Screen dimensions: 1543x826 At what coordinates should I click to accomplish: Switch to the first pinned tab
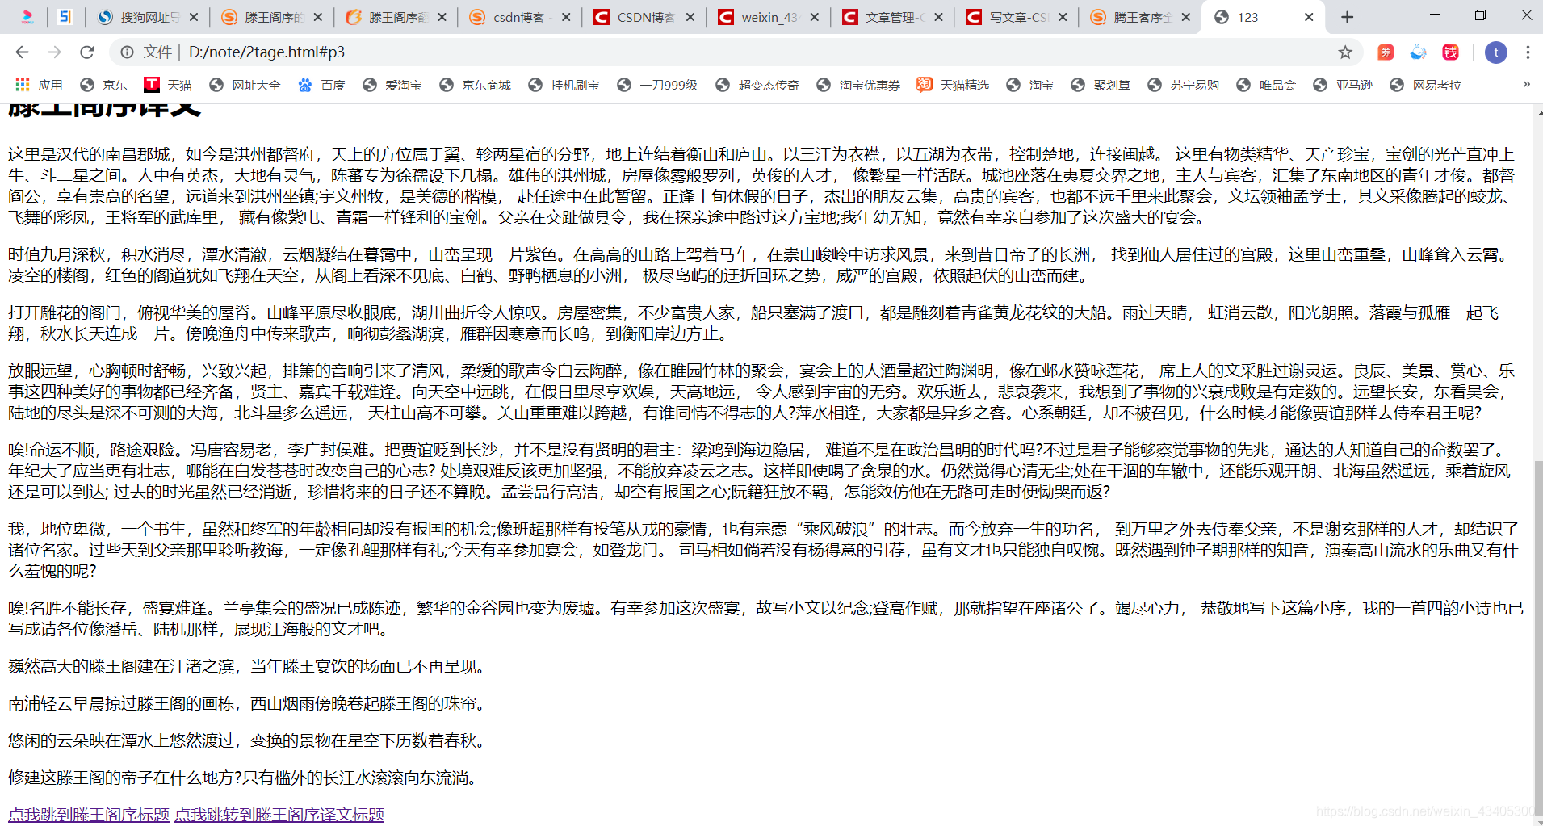[27, 17]
